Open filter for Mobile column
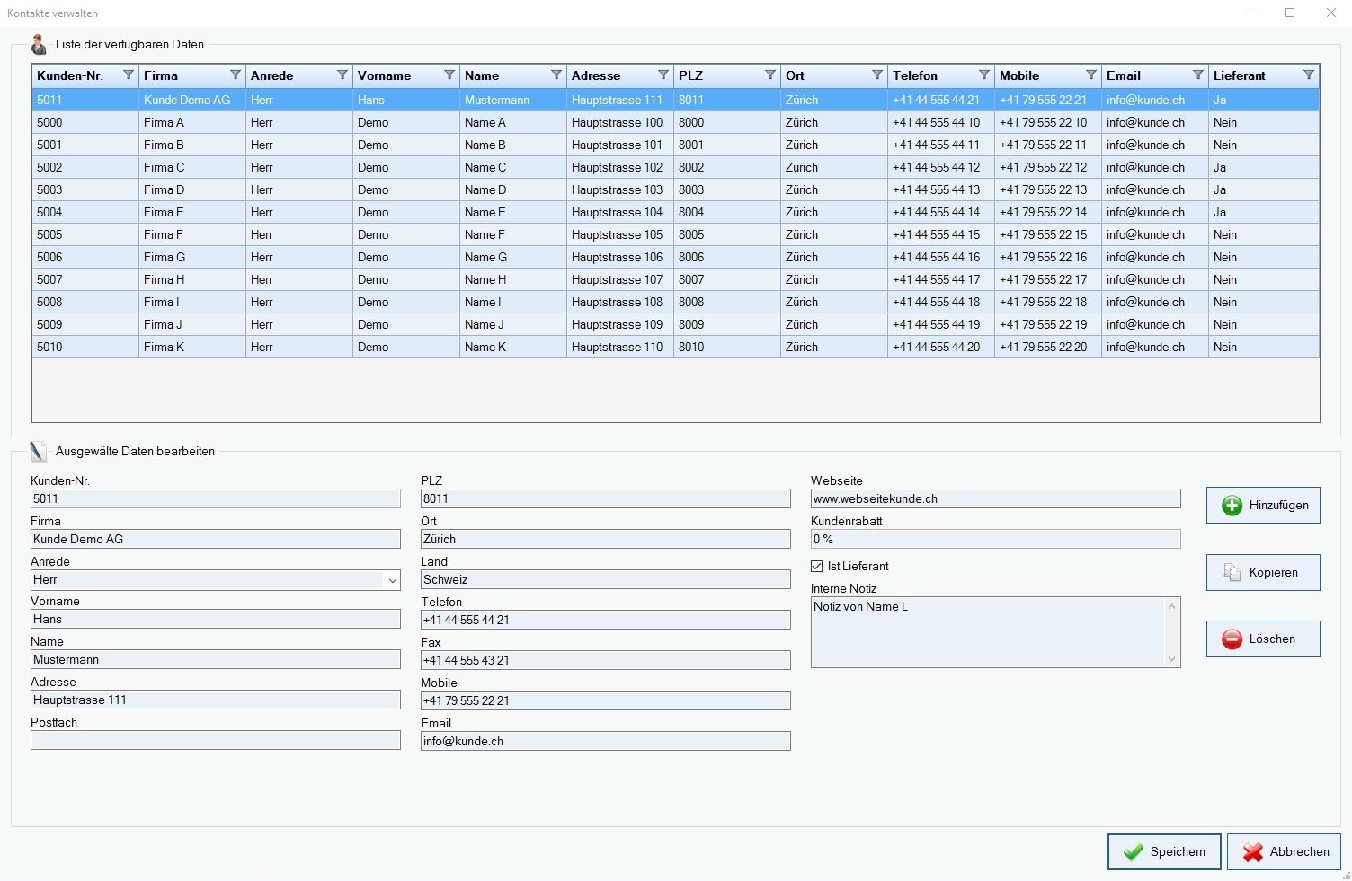The width and height of the screenshot is (1352, 881). 1091,75
